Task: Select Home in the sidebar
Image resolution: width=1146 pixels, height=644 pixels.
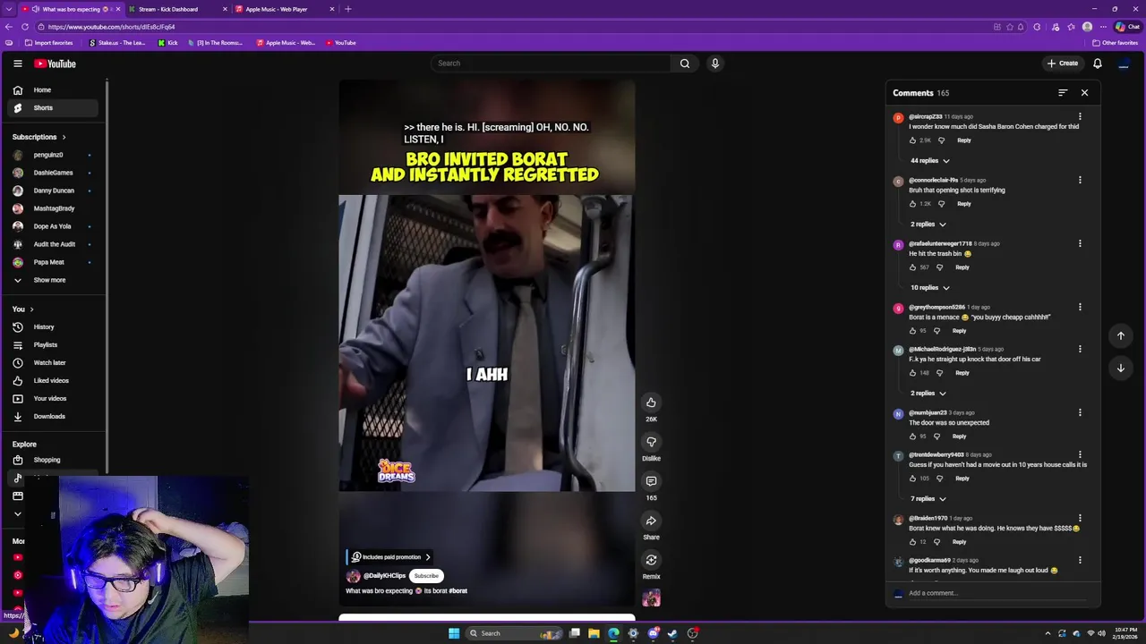Action: click(x=53, y=90)
